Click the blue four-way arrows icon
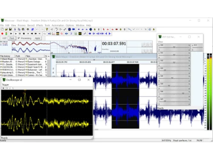This screenshot has height=160, width=213. pos(91,29)
